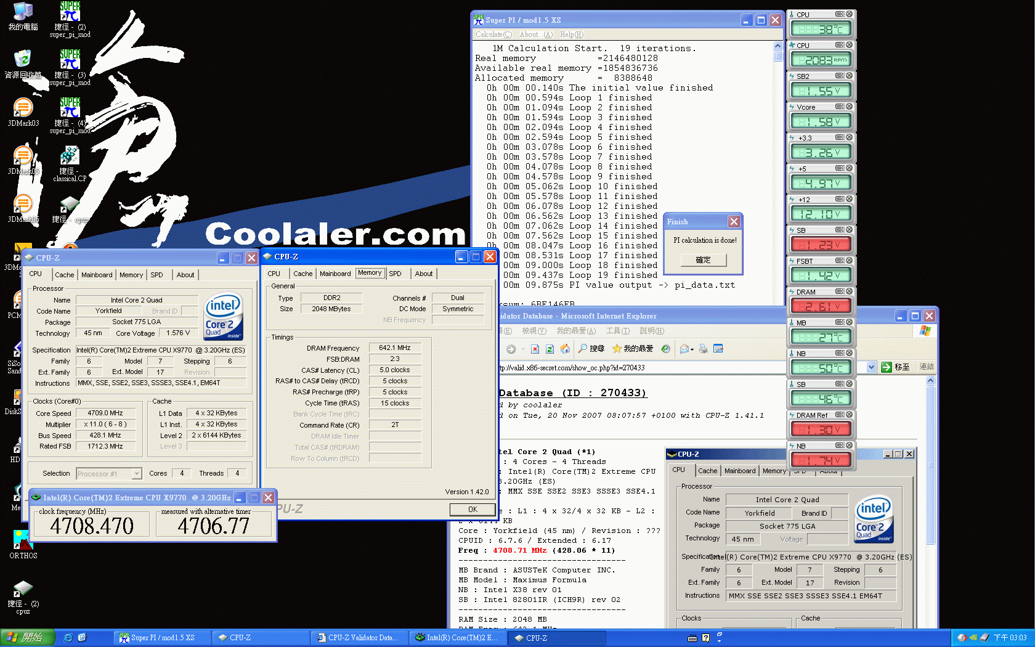Open the classical.CP shortcut icon
This screenshot has width=1035, height=647.
[70, 164]
